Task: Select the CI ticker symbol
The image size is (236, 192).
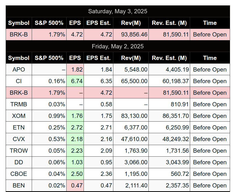Action: (x=19, y=81)
